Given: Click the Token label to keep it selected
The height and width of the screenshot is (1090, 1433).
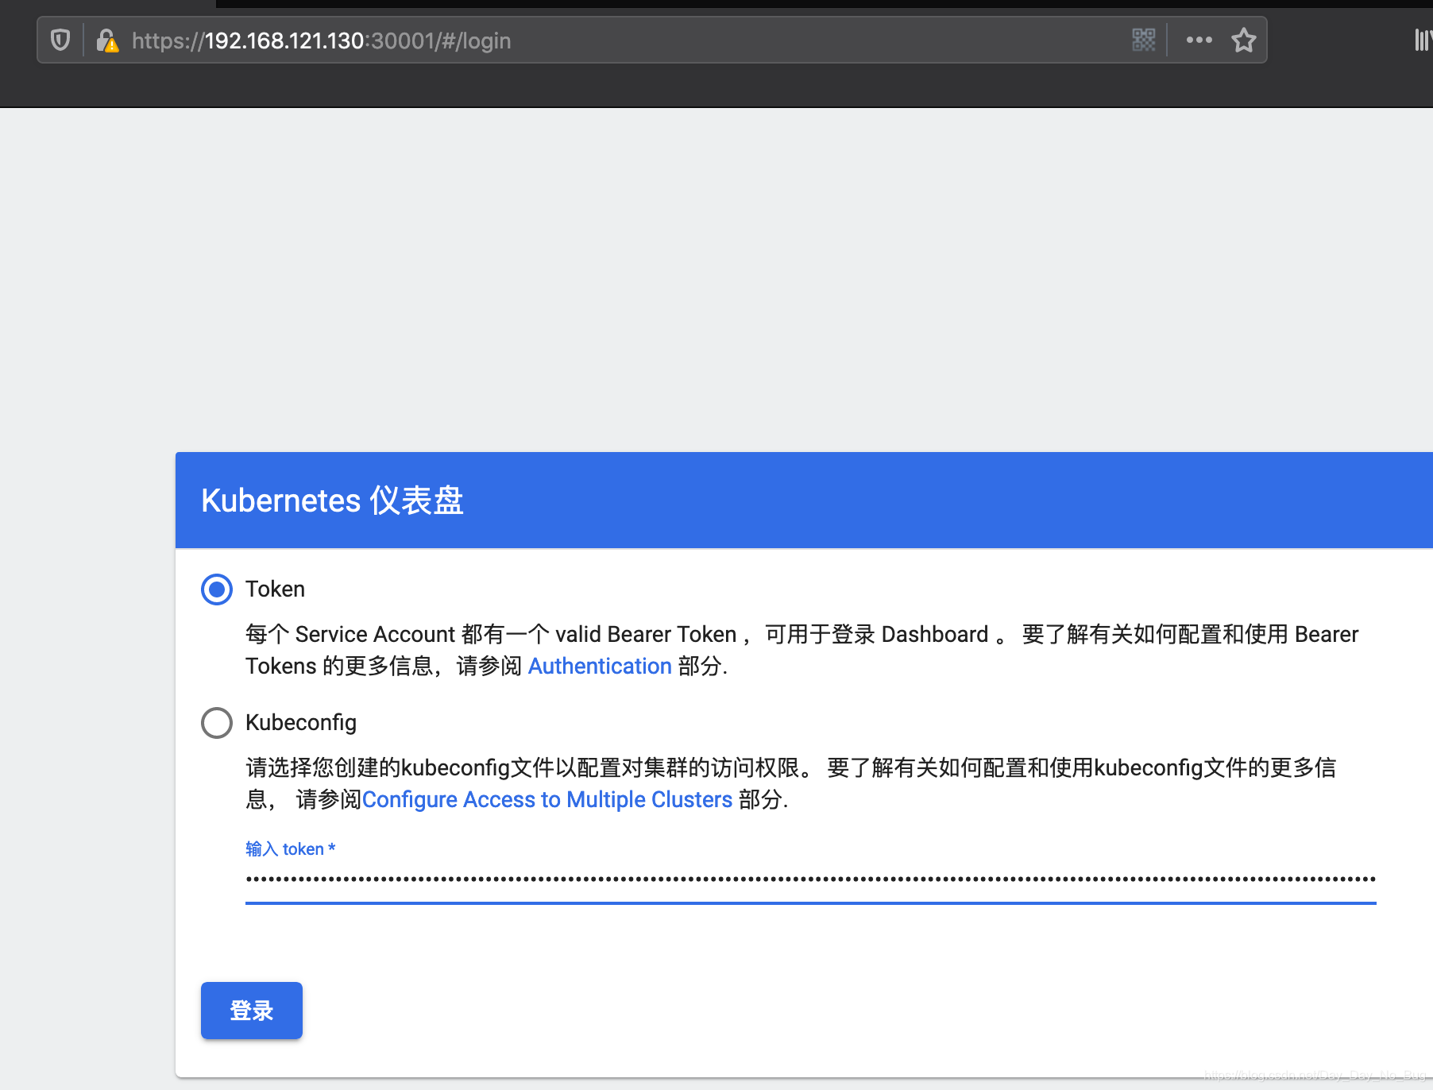Looking at the screenshot, I should pyautogui.click(x=275, y=589).
